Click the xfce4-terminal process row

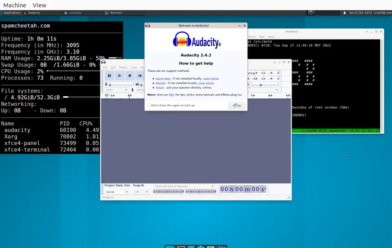50,150
